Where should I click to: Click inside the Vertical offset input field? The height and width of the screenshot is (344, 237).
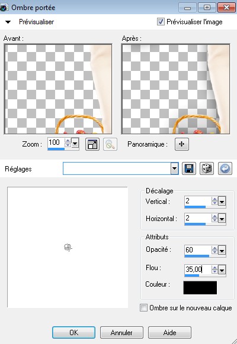tap(198, 201)
